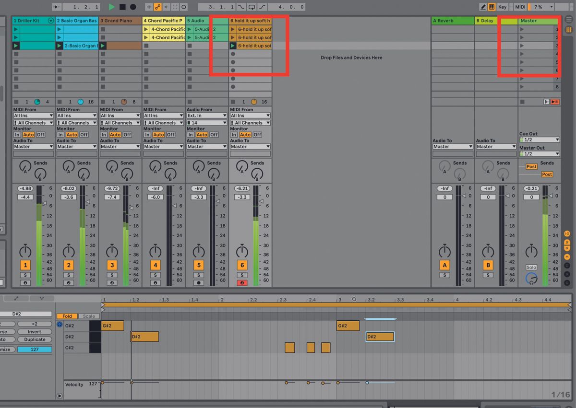This screenshot has width=576, height=408.
Task: Toggle Back to Arrangement button
Action: tap(555, 102)
